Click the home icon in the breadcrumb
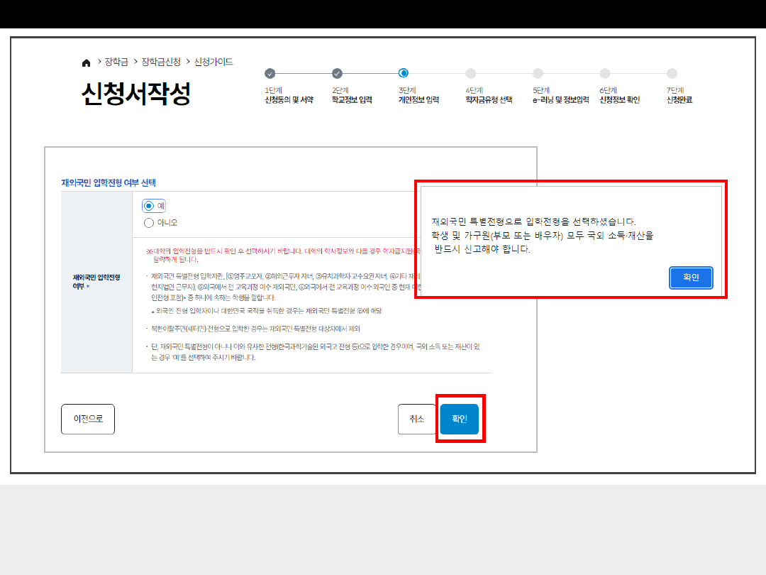Viewport: 766px width, 575px height. pos(87,62)
